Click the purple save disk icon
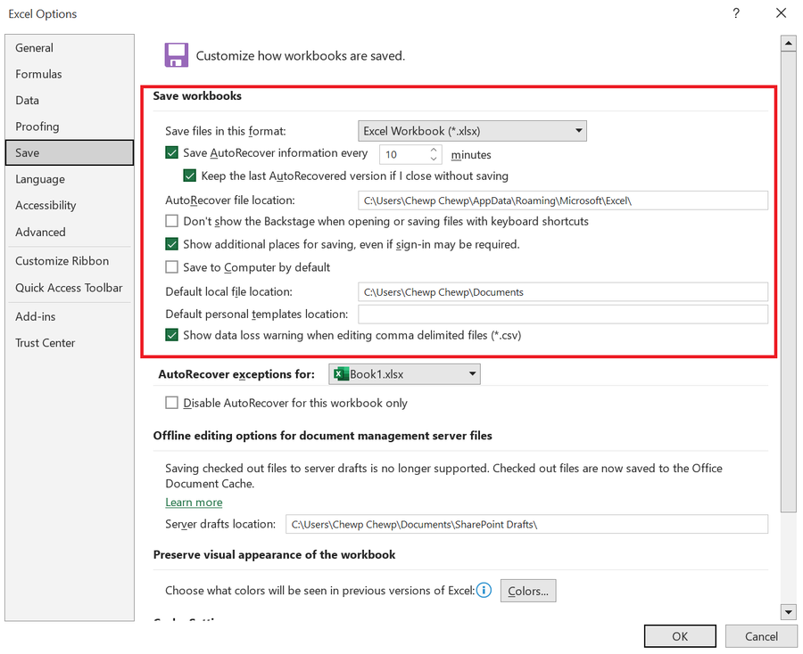Screen dimensions: 803x654 (x=176, y=55)
